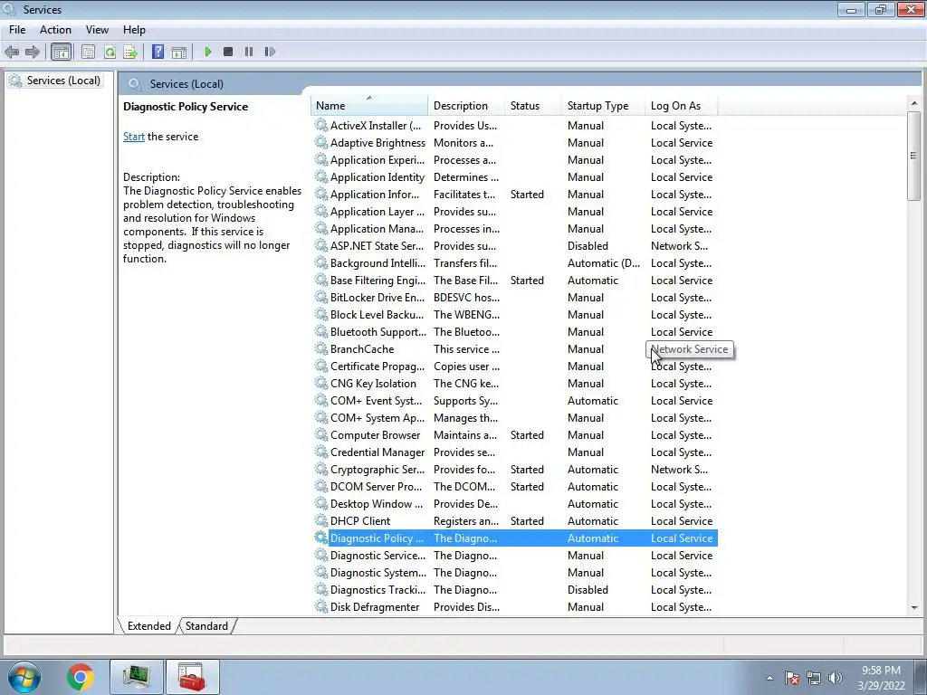Click the network tray icon

pos(814,678)
